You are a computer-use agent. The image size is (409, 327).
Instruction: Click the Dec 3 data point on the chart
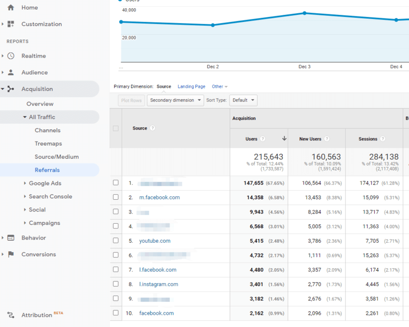[305, 14]
